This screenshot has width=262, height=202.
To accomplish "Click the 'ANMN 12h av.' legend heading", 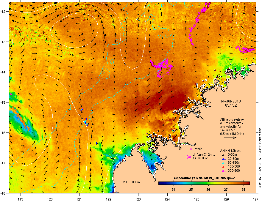I will click(230, 151).
